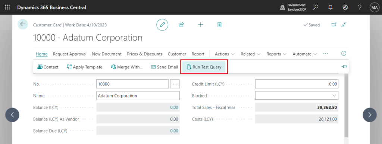Open Balance (LCY) value 0.00 link
The width and height of the screenshot is (382, 144).
tap(174, 107)
